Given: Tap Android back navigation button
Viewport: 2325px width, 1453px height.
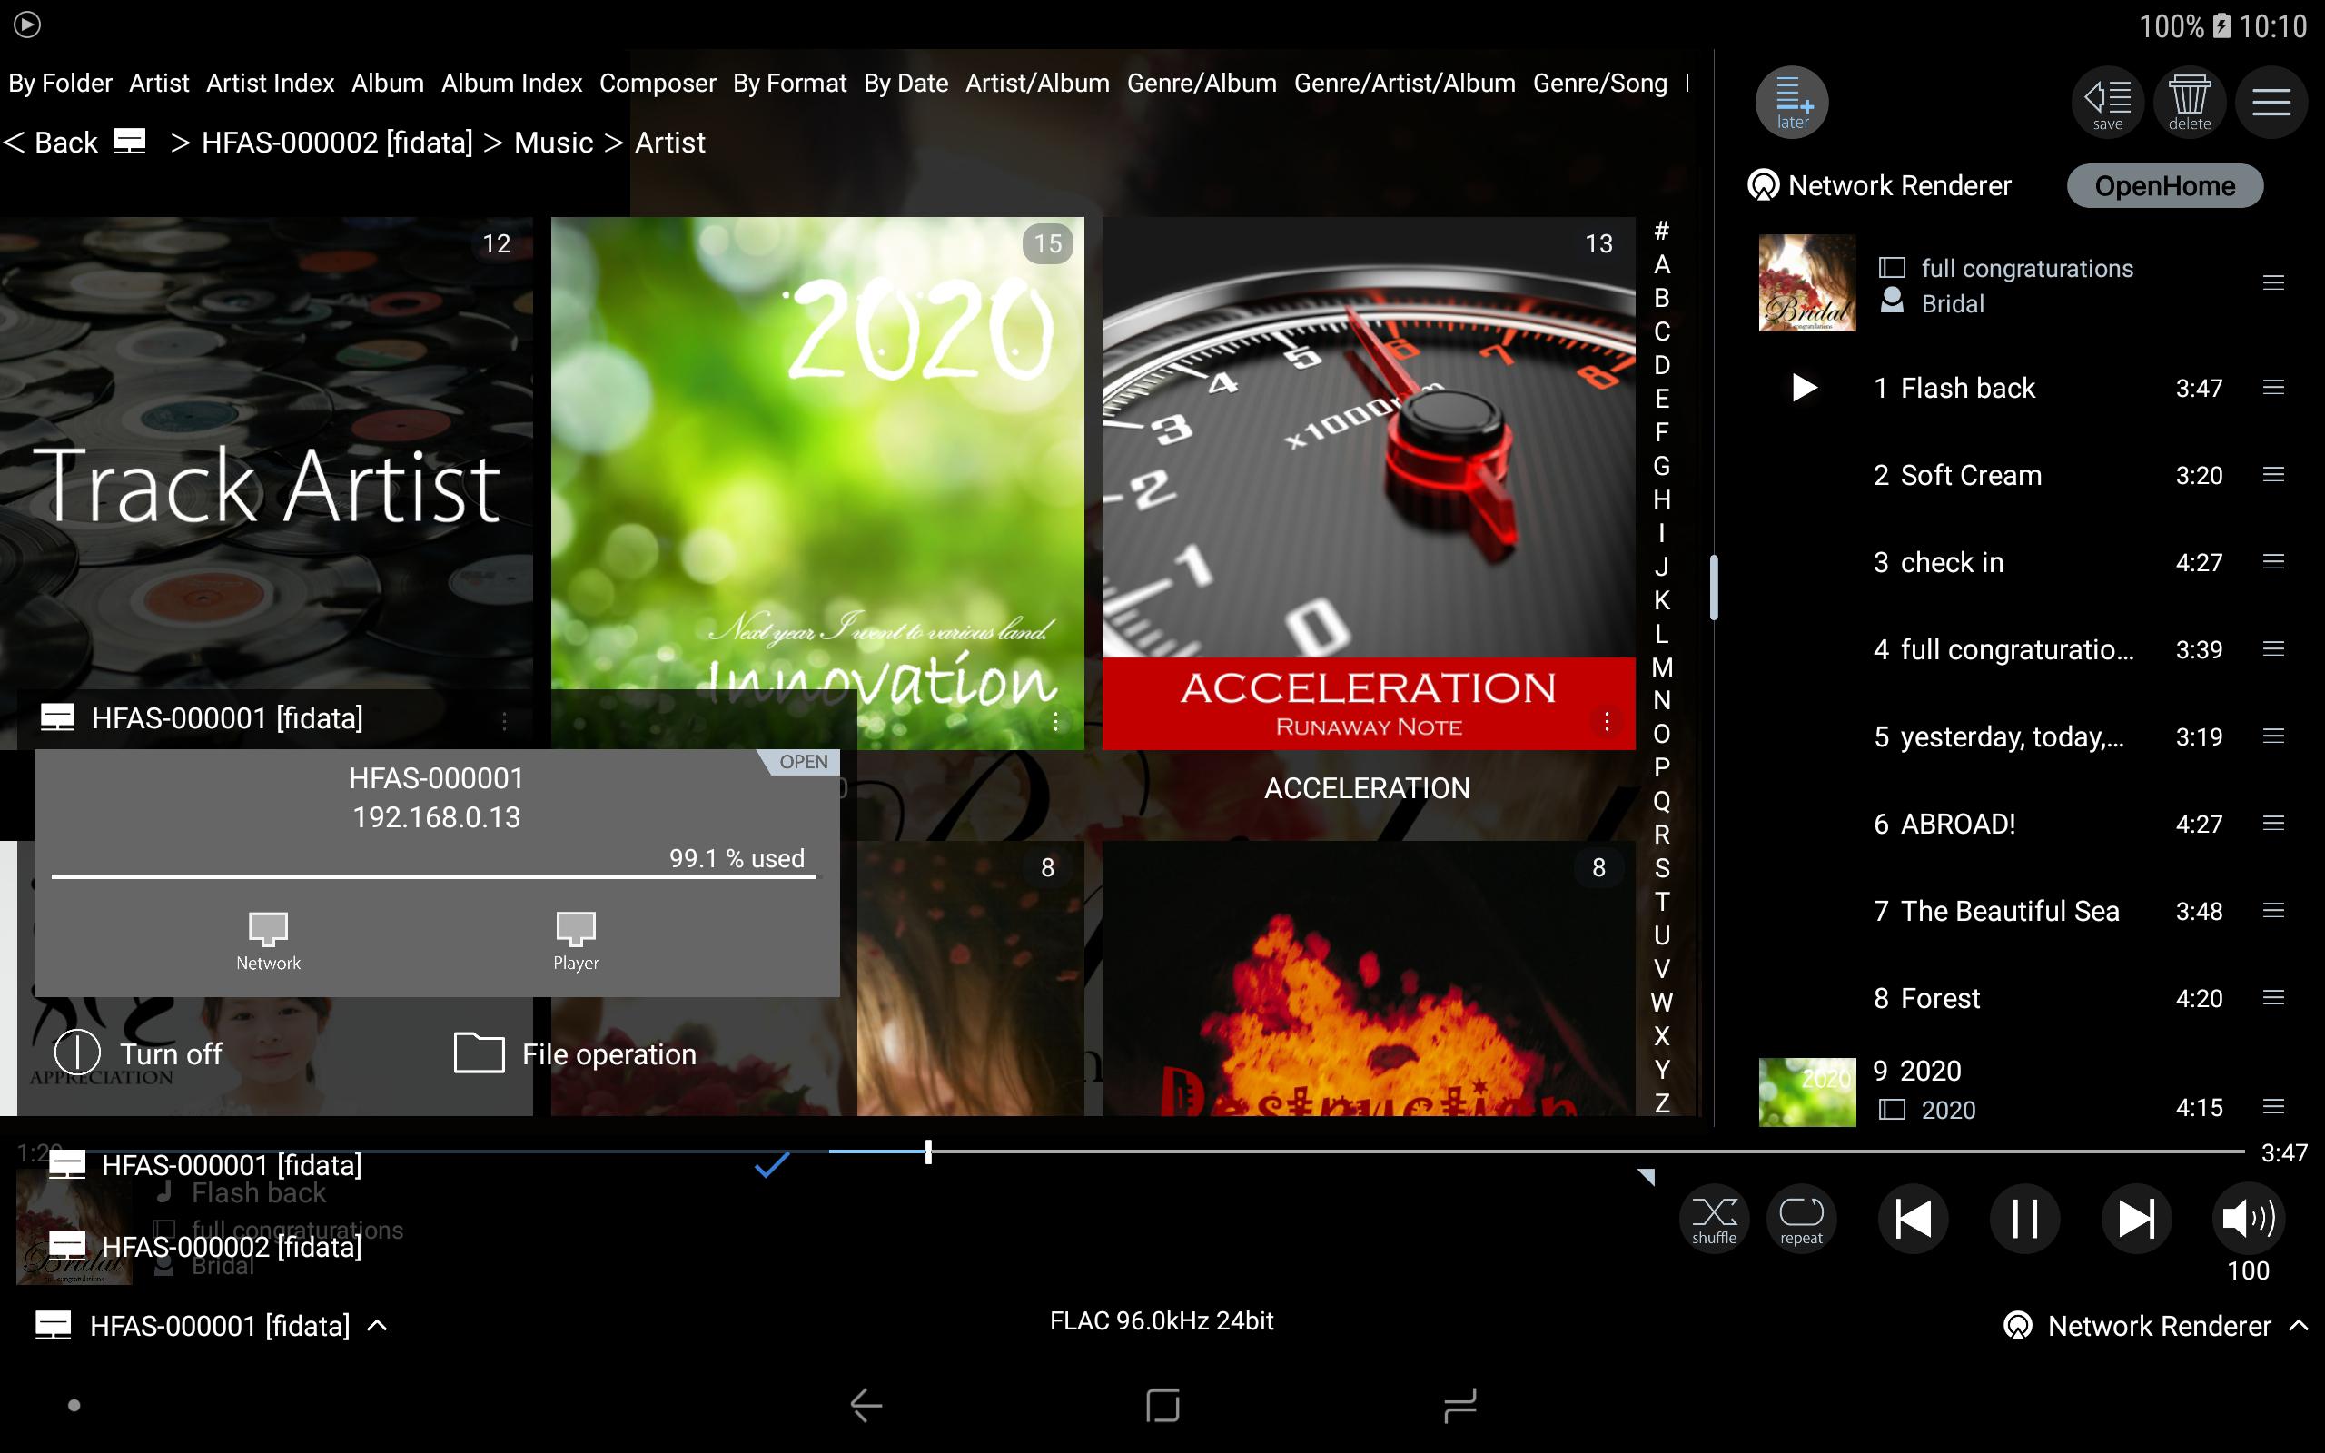Looking at the screenshot, I should click(x=866, y=1405).
